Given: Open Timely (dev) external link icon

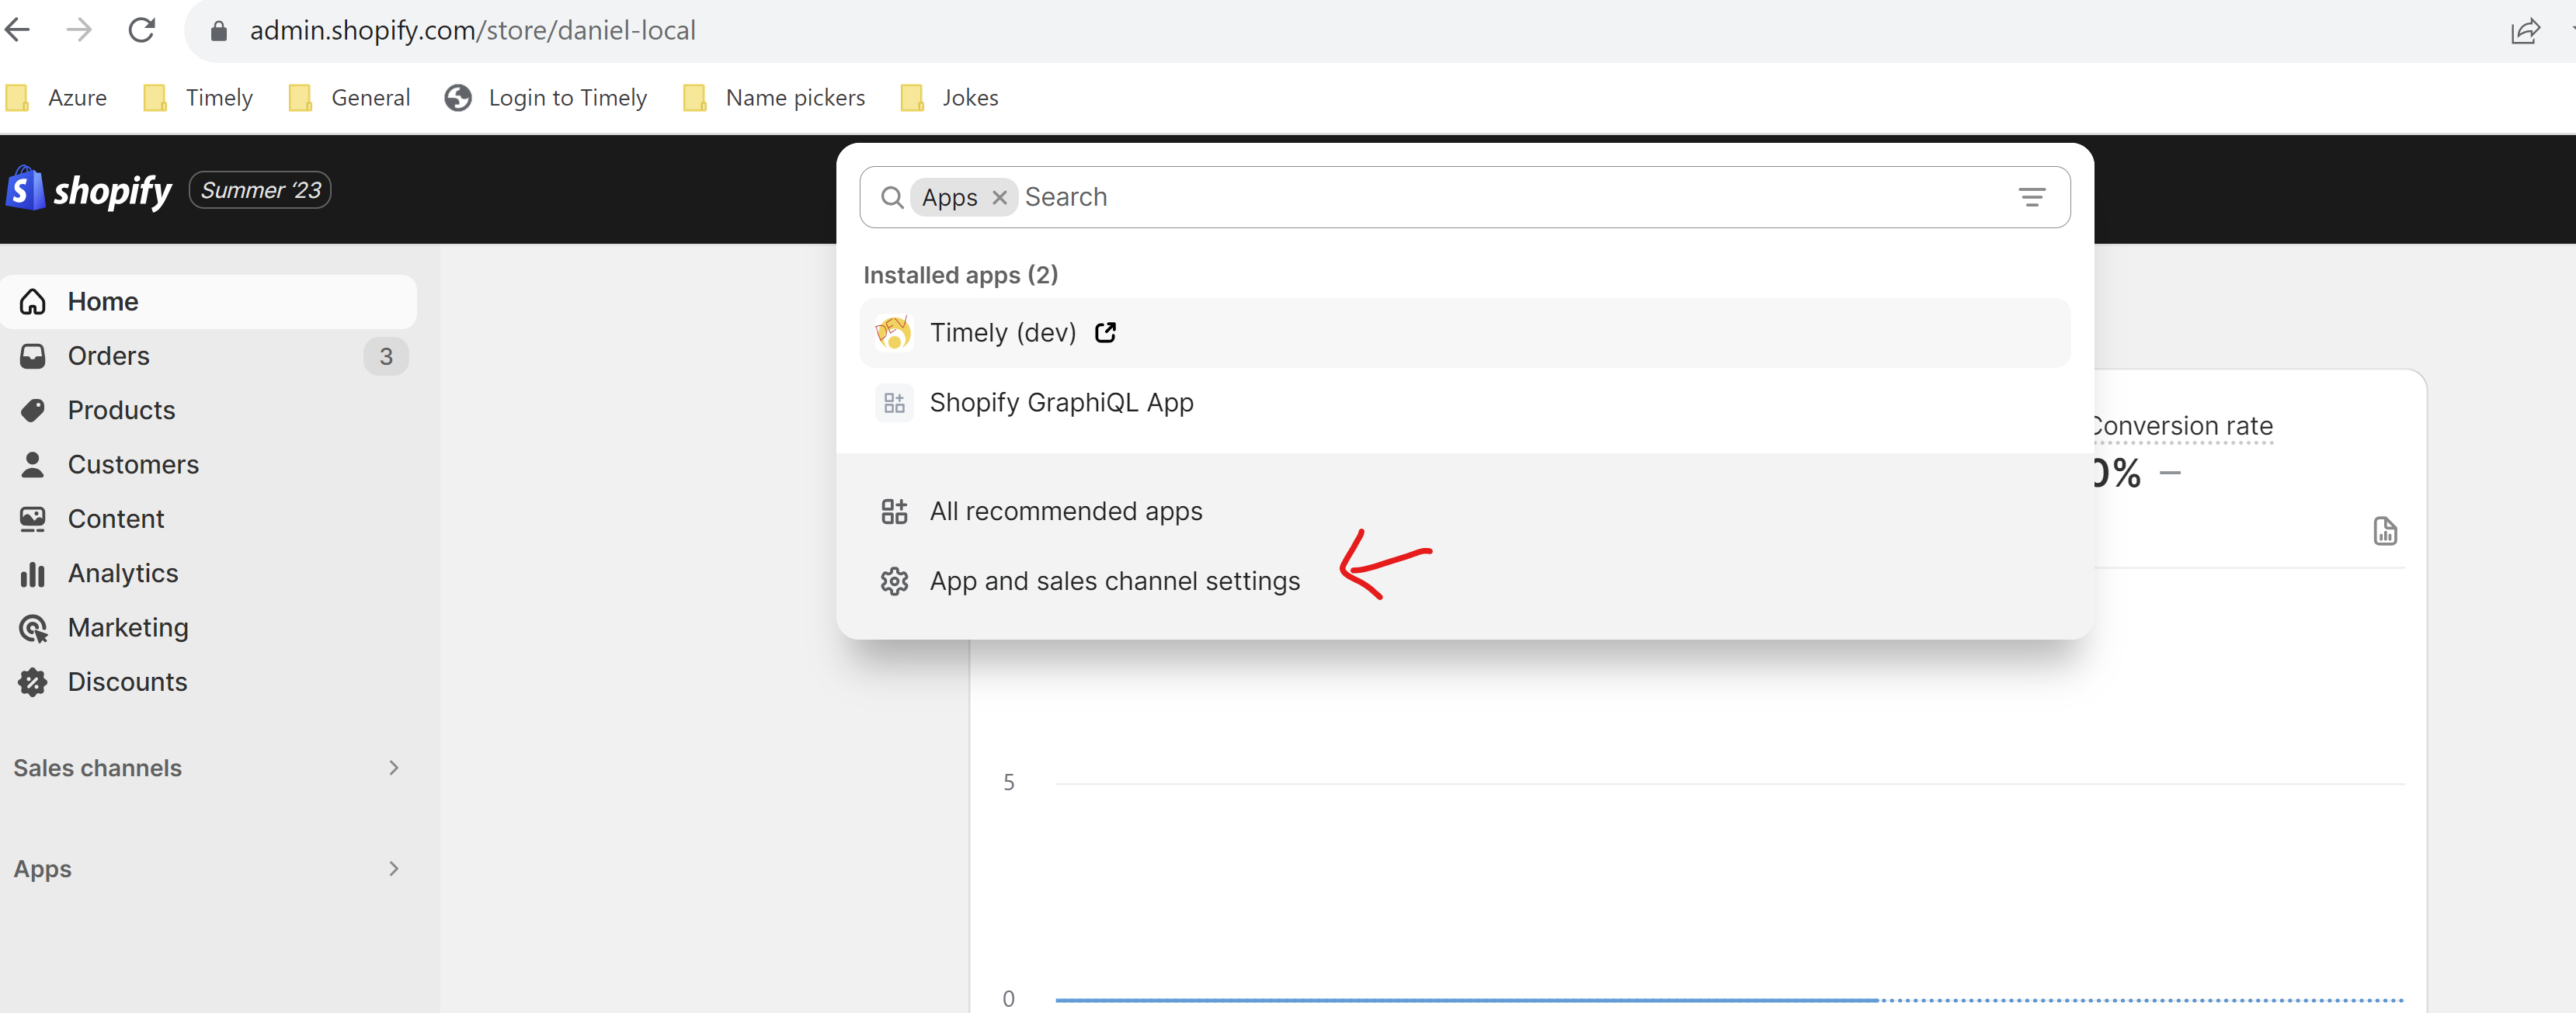Looking at the screenshot, I should coord(1105,333).
